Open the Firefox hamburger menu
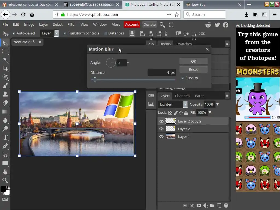Viewport: 280px width, 210px height. tap(275, 14)
